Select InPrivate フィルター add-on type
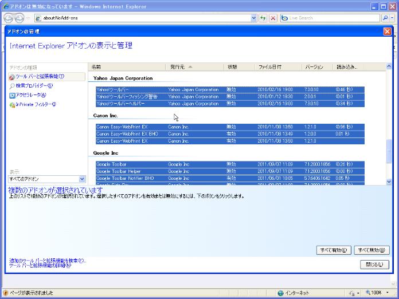 tap(36, 104)
